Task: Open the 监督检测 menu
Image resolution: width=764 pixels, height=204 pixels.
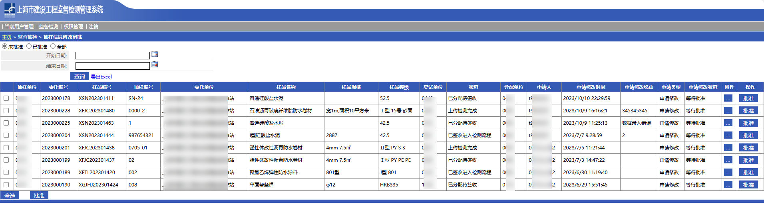Action: (x=49, y=27)
